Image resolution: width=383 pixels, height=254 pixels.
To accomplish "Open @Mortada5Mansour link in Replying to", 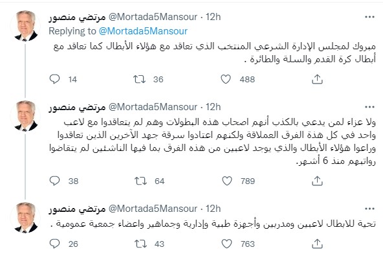I will pyautogui.click(x=143, y=31).
